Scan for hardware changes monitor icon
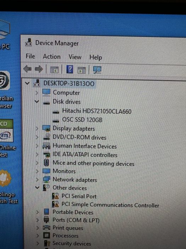The height and width of the screenshot is (249, 186). (97, 70)
